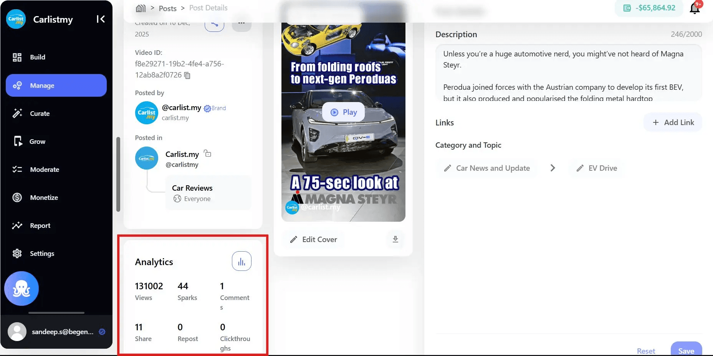Click the Add Link button

(x=673, y=122)
